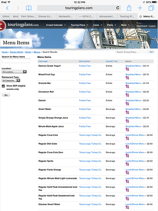Click the touringplans red logo icon
The height and width of the screenshot is (211, 158).
(3, 26)
